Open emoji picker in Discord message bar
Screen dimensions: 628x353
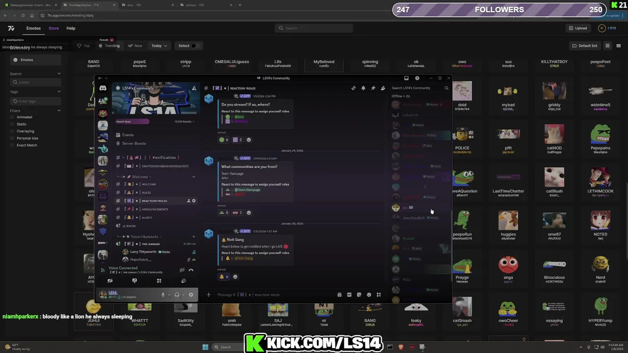coord(369,295)
